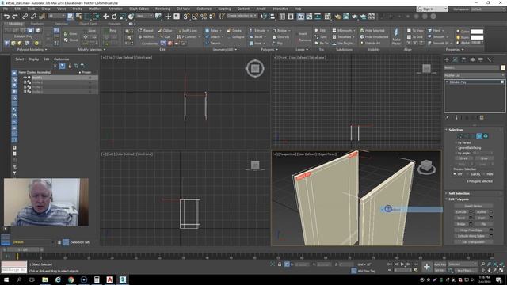Click the Play Animation button
Viewport: 507px width, 285px height.
click(x=402, y=264)
